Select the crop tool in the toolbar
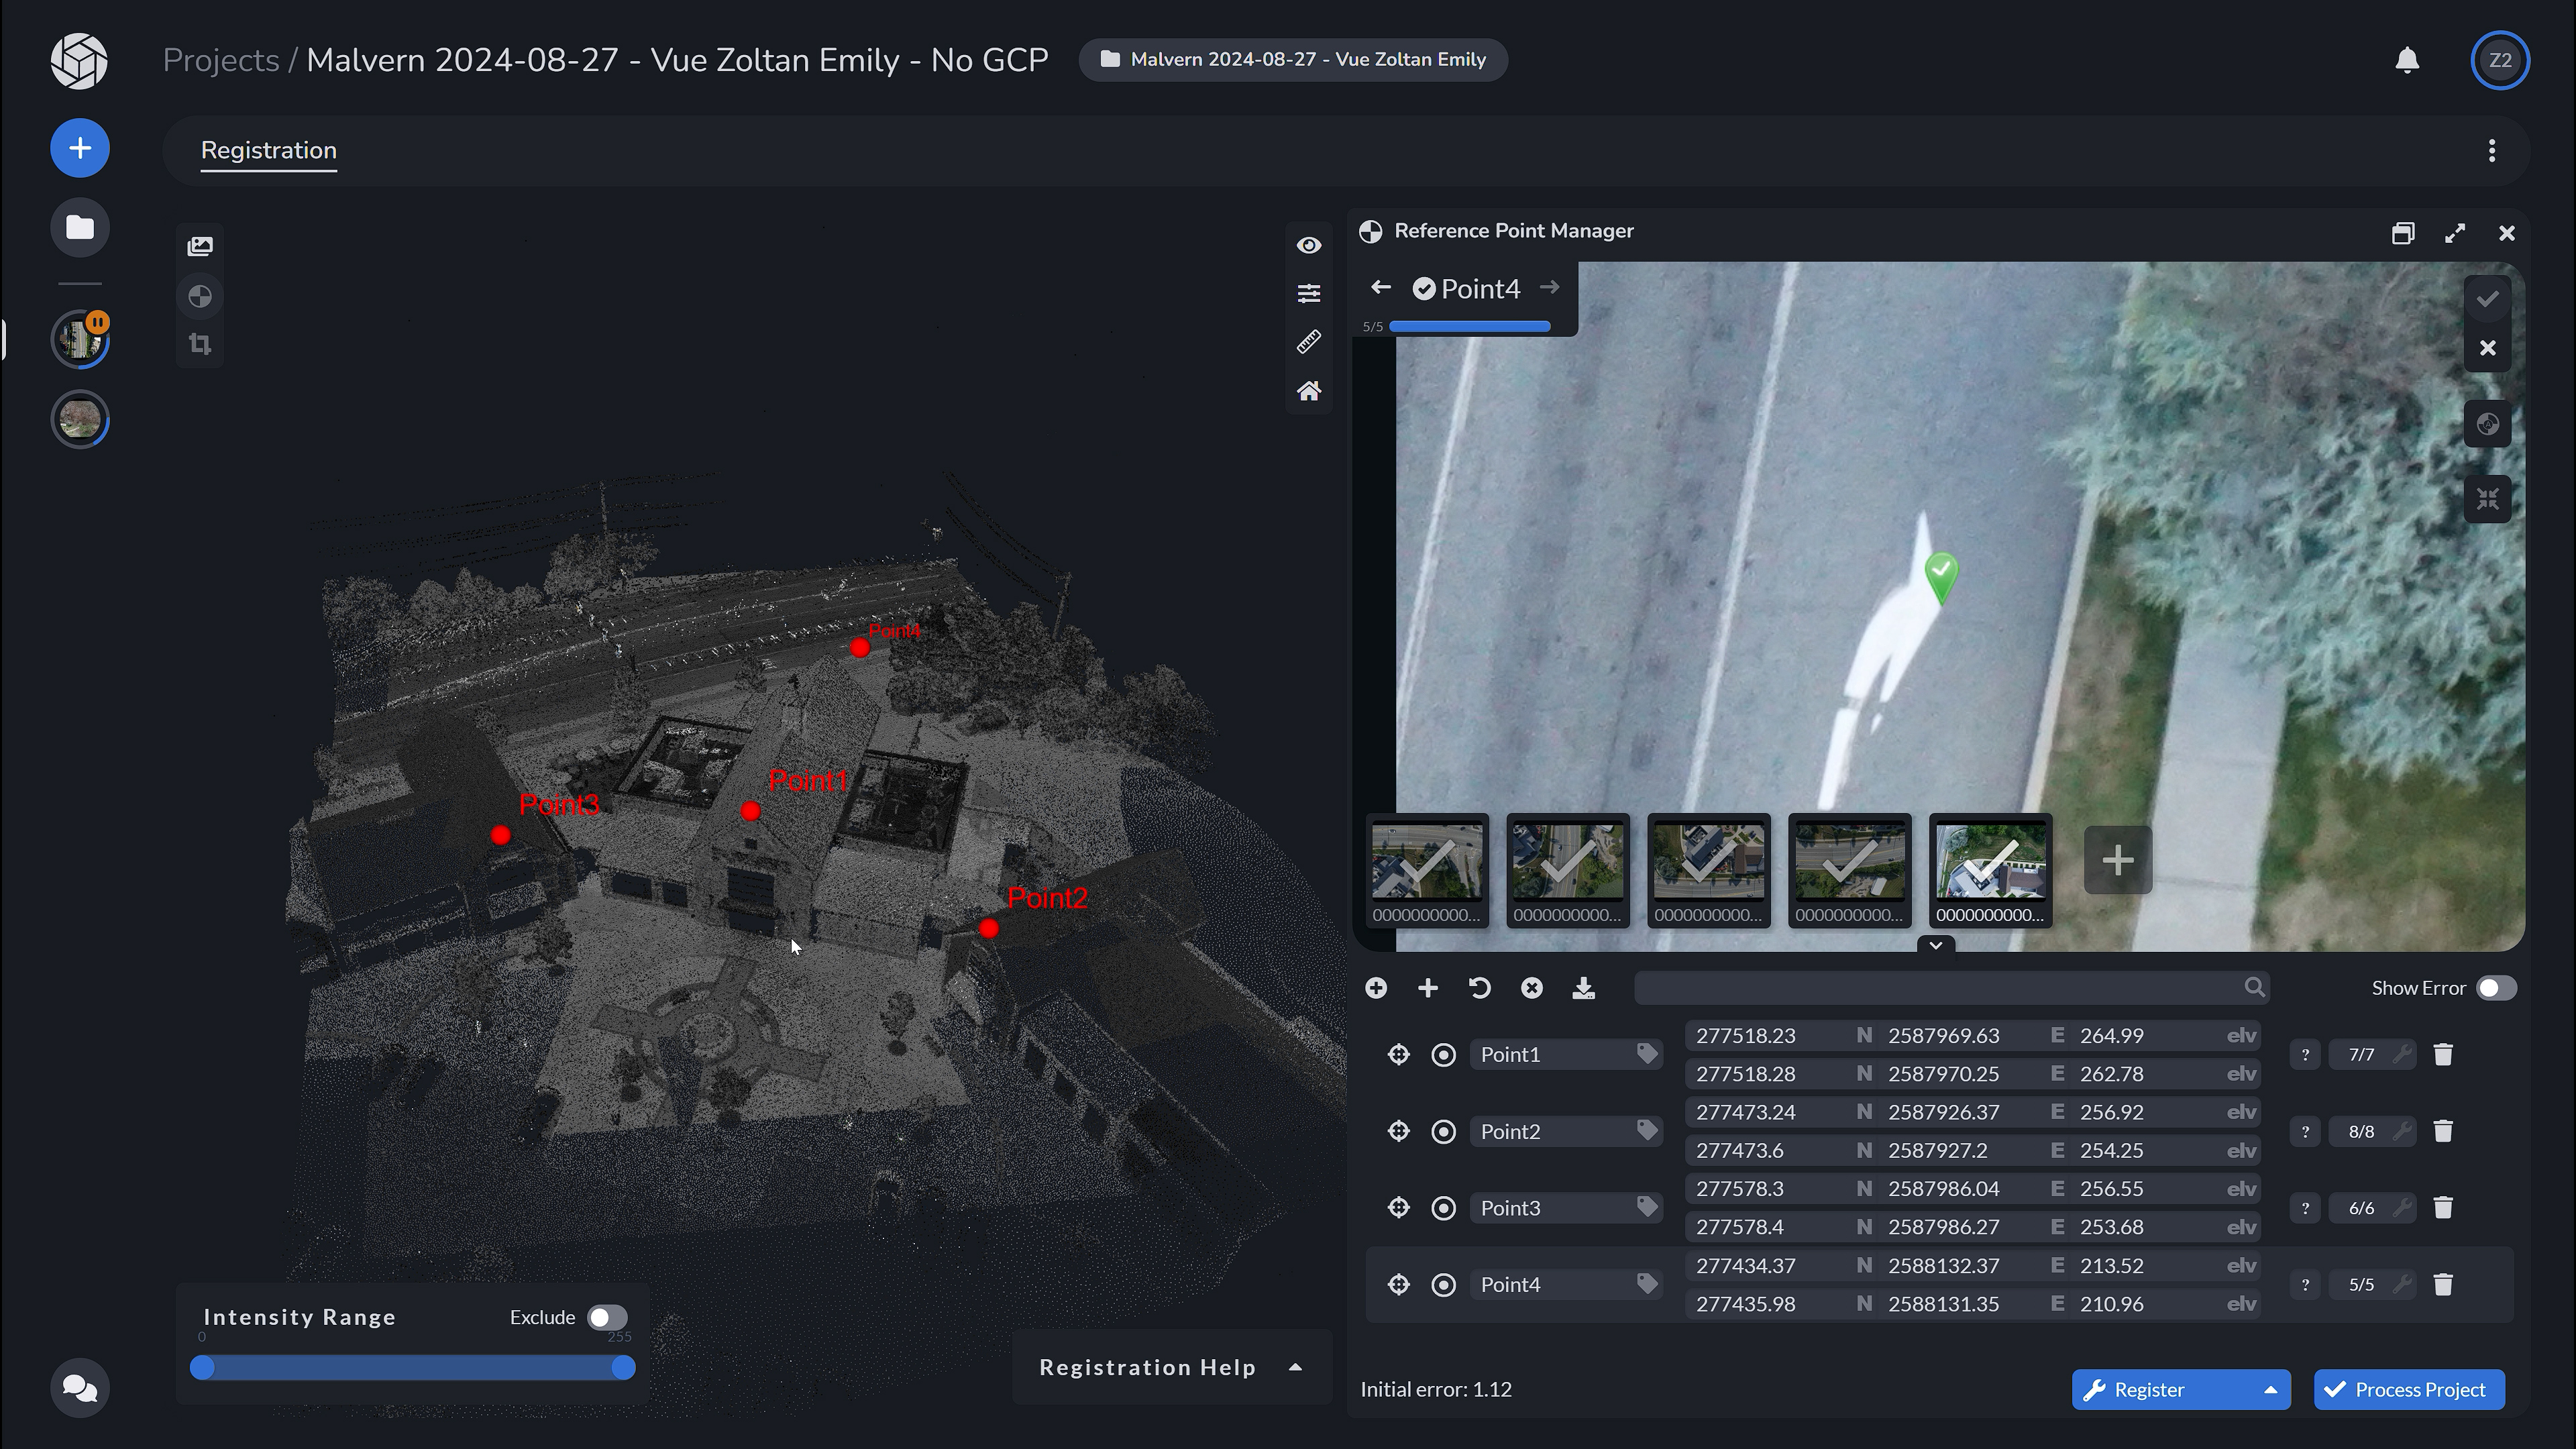 [200, 344]
